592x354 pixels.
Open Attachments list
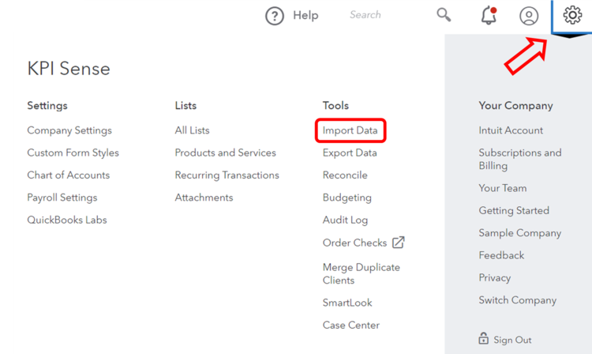tap(204, 198)
